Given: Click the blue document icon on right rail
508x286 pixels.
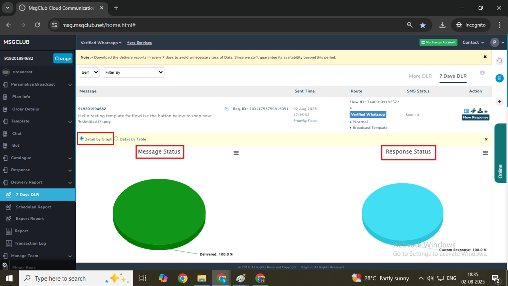Looking at the screenshot, I should coord(499,78).
